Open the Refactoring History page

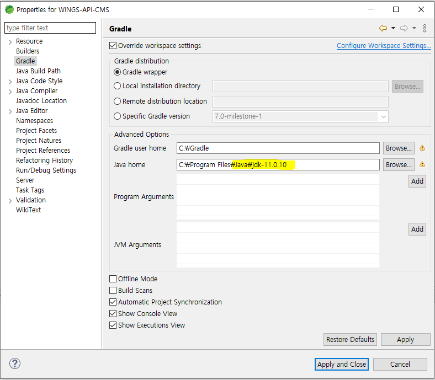pos(44,160)
